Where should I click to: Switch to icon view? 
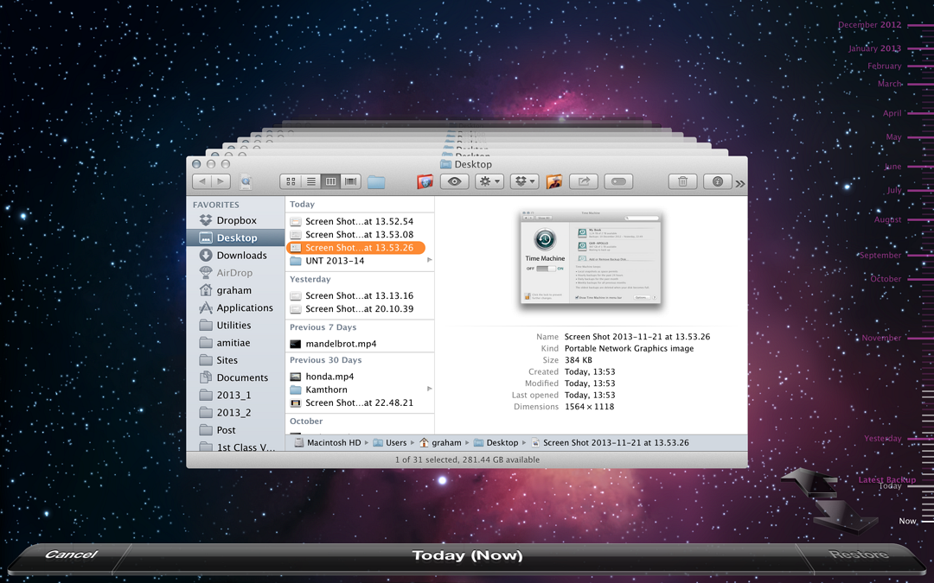291,181
